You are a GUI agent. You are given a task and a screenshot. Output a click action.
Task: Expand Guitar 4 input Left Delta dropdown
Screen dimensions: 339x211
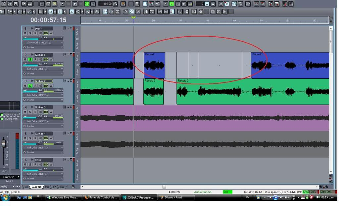point(43,148)
